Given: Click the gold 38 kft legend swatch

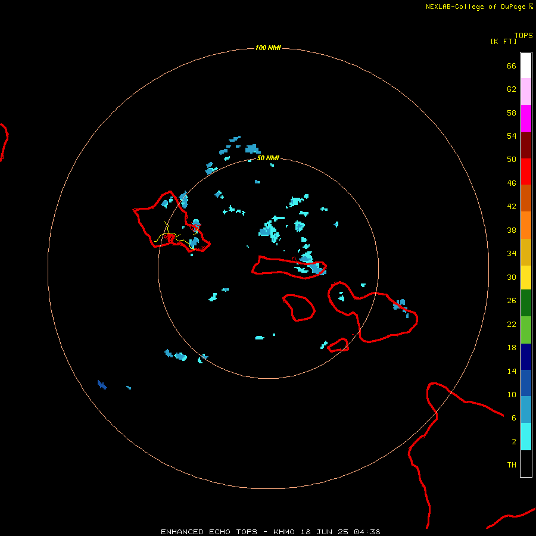Looking at the screenshot, I should [x=526, y=252].
